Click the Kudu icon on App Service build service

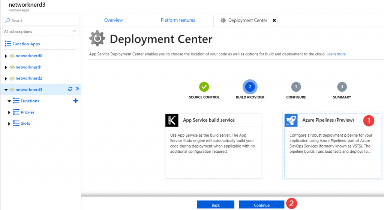click(x=172, y=120)
